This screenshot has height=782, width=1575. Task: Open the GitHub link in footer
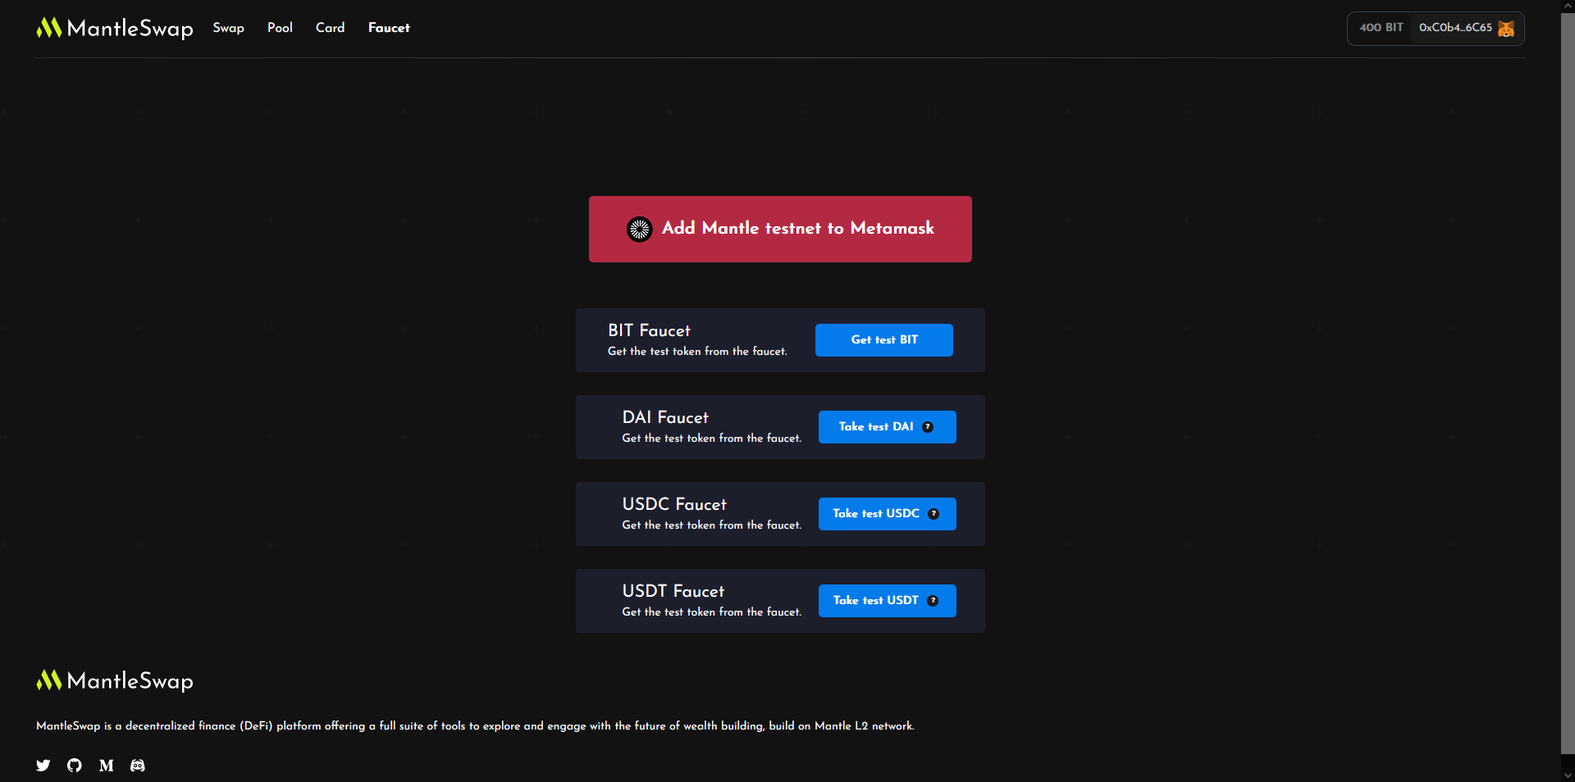tap(75, 766)
